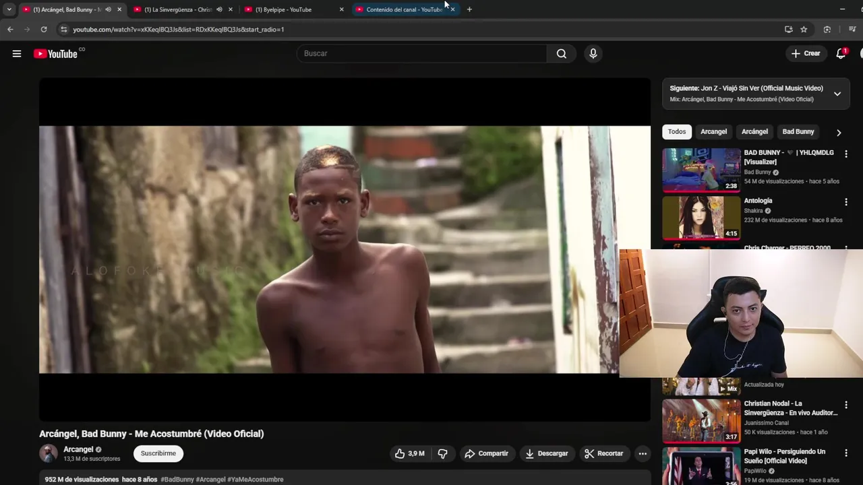Select the Arcángel accented filter chip

[x=754, y=132]
